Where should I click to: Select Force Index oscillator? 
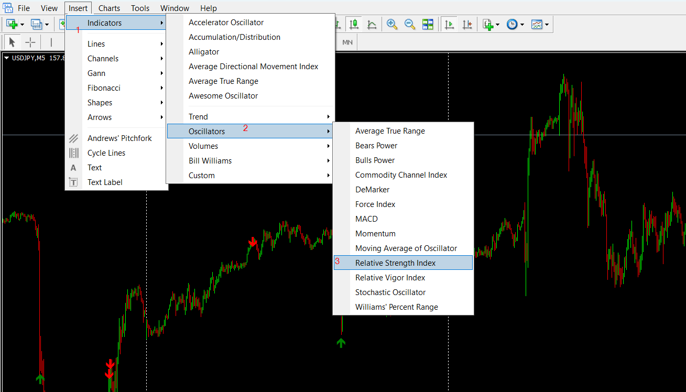click(x=403, y=204)
